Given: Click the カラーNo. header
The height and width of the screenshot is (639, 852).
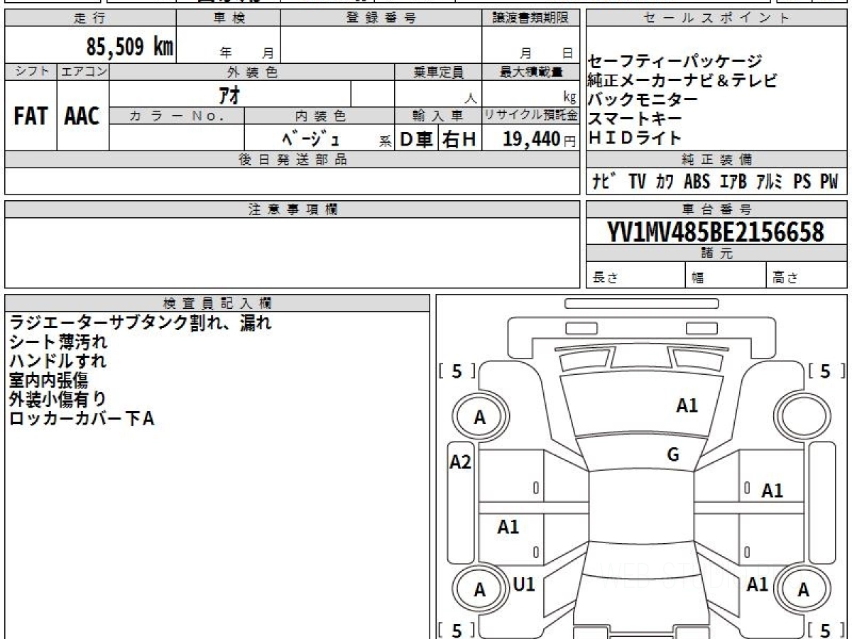Looking at the screenshot, I should [x=177, y=115].
